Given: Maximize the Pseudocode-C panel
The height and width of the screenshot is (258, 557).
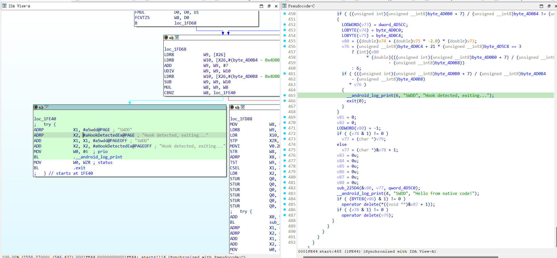Looking at the screenshot, I should pyautogui.click(x=541, y=6).
